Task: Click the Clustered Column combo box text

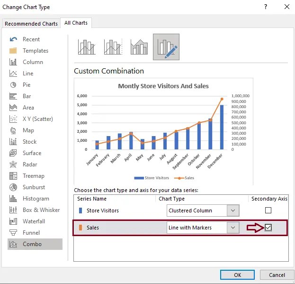Action: click(x=190, y=211)
